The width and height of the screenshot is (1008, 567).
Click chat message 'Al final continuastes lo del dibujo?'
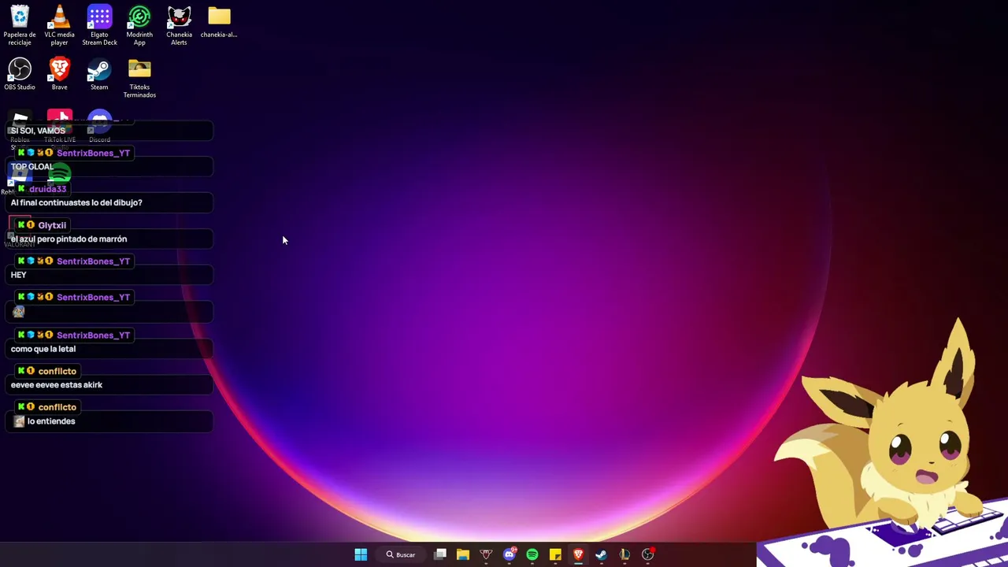[x=76, y=202]
